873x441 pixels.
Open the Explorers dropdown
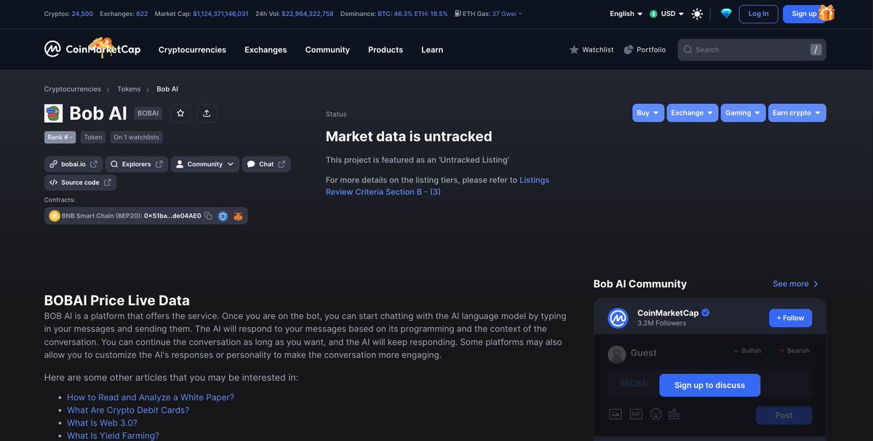tap(136, 164)
